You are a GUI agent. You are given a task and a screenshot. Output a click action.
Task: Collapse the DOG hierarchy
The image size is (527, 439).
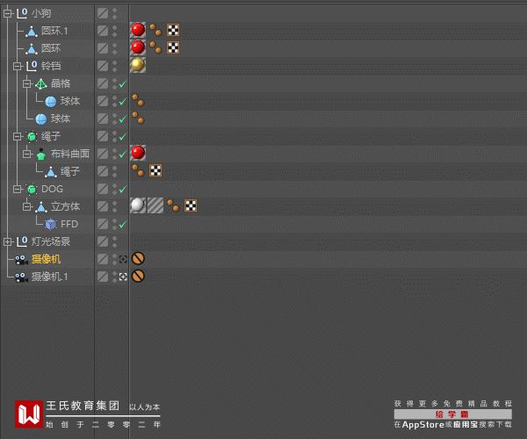pos(18,189)
